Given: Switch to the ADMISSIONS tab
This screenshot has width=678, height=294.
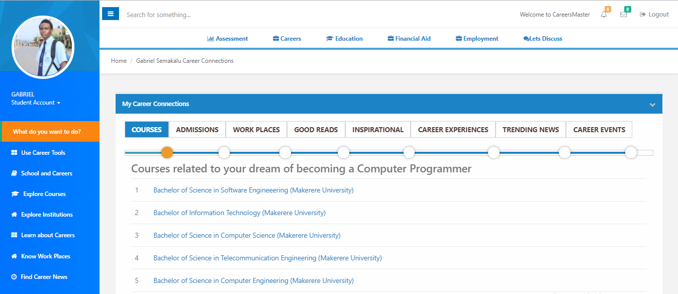Looking at the screenshot, I should click(197, 130).
